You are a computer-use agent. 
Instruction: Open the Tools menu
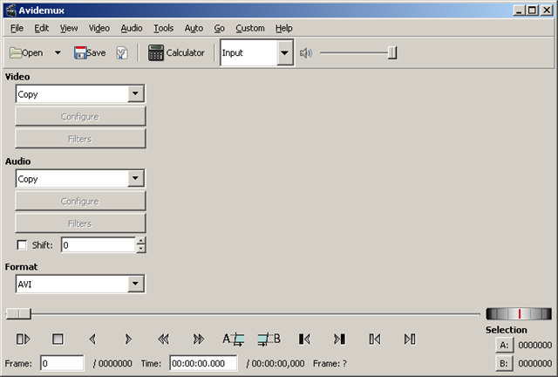[163, 28]
